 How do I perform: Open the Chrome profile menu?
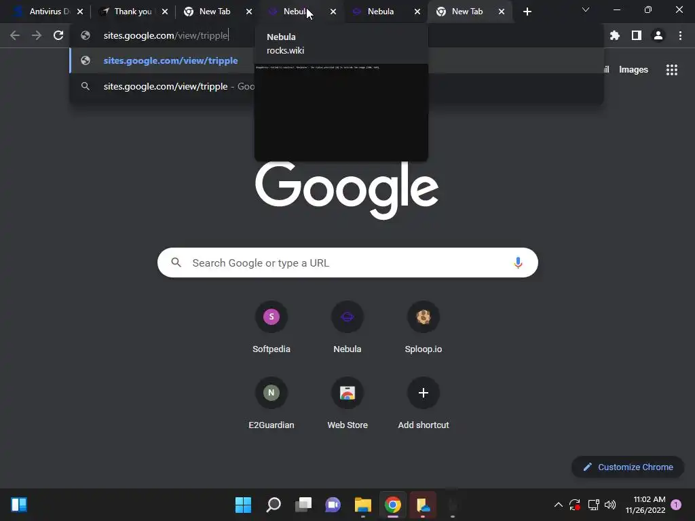point(658,35)
